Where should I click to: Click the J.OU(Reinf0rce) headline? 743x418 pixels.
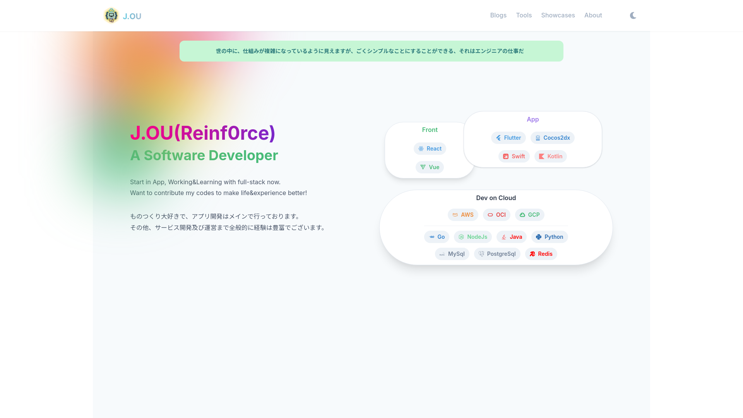point(202,133)
